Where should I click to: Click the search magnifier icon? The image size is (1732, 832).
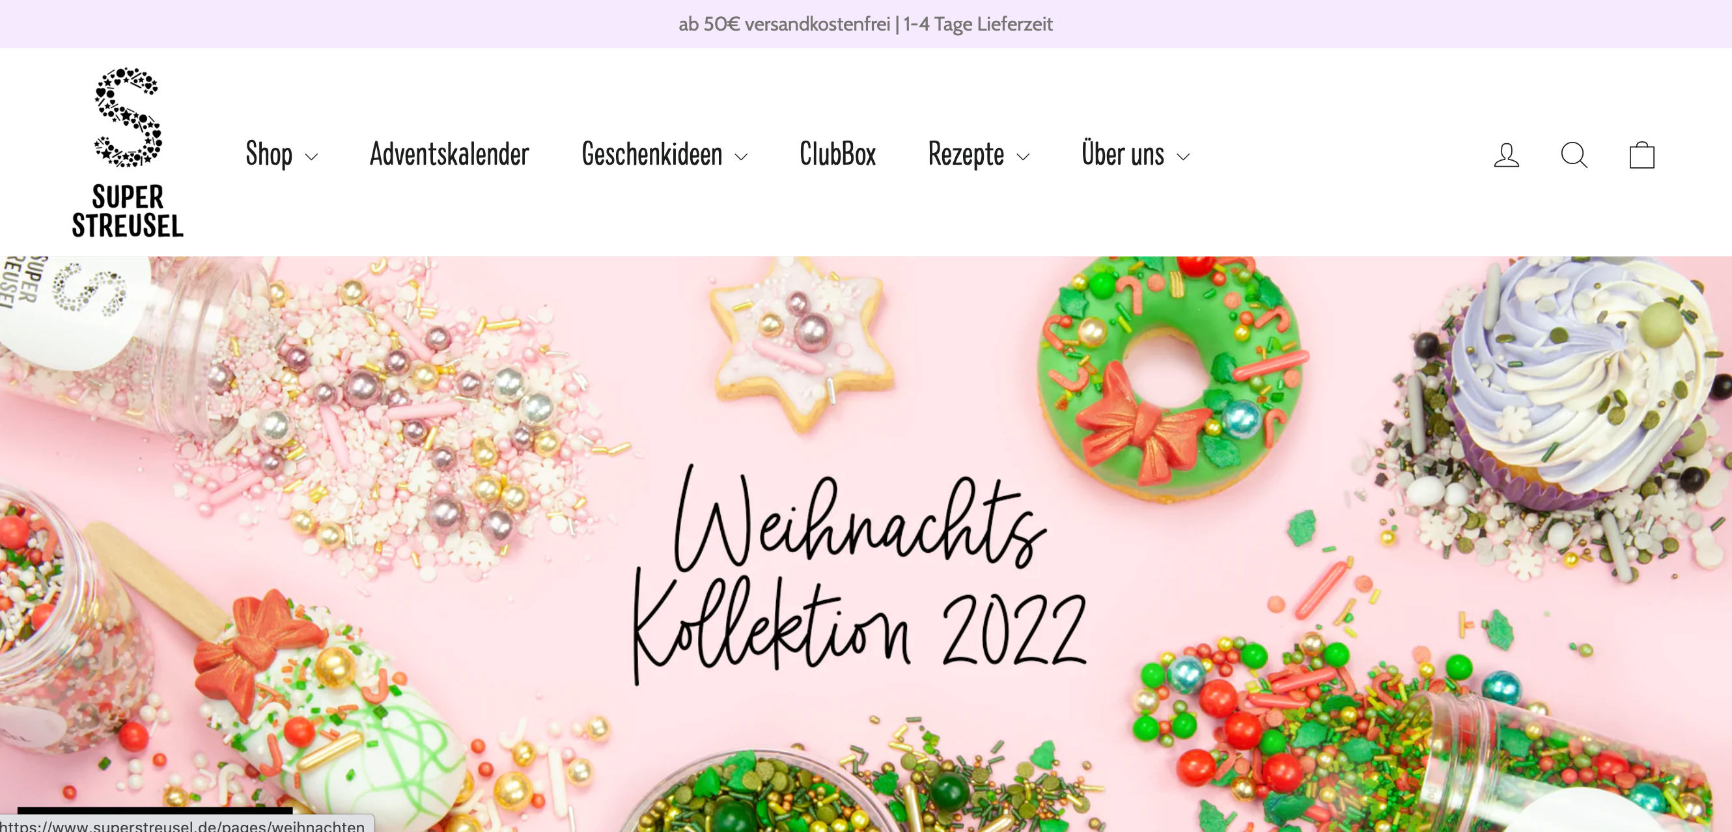[x=1574, y=155]
